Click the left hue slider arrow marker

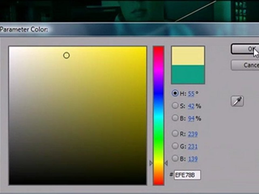[151, 163]
